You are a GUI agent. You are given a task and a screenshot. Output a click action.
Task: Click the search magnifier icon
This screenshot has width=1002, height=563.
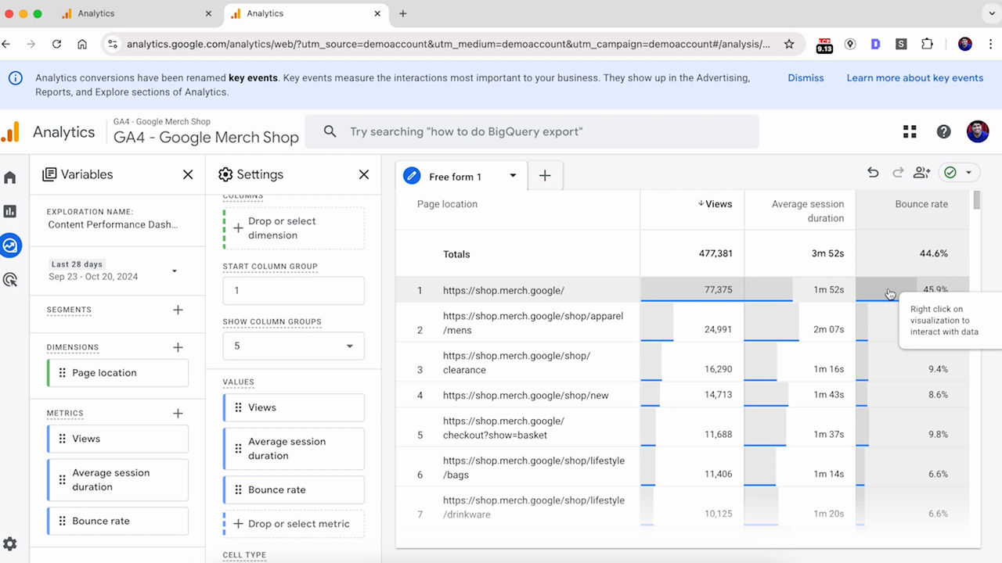pyautogui.click(x=330, y=131)
